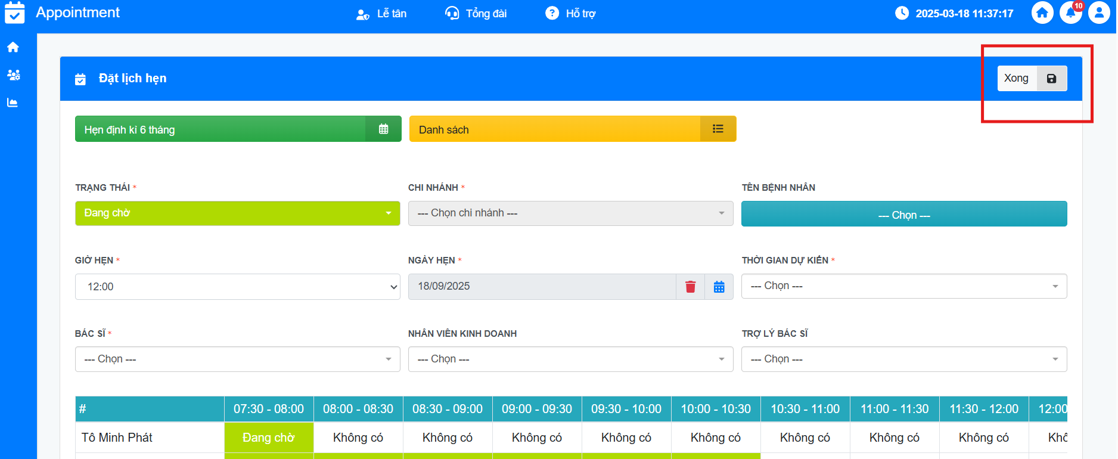Click the Hẹn định kì 6 tháng button
1118x459 pixels.
coord(238,129)
